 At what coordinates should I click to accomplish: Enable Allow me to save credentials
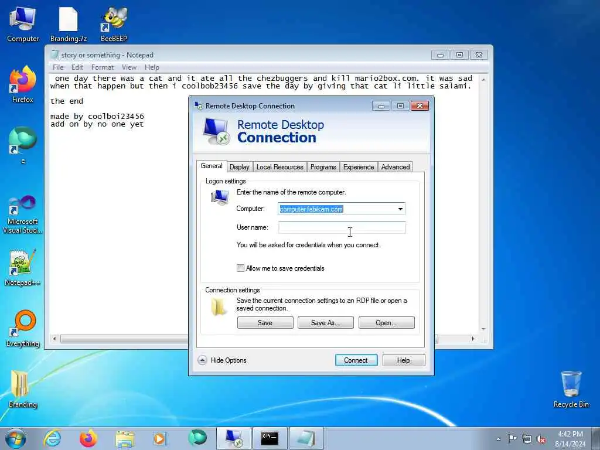coord(240,268)
